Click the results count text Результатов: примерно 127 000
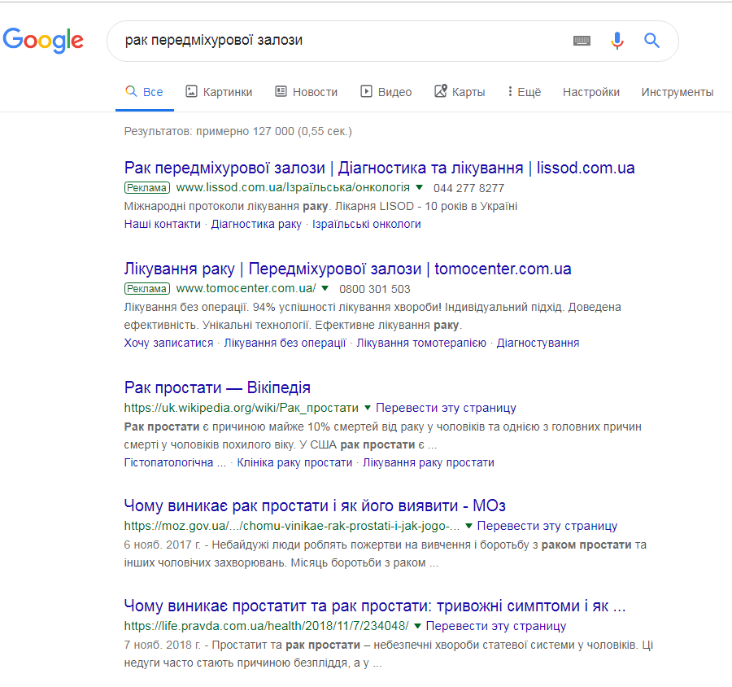 pyautogui.click(x=238, y=131)
